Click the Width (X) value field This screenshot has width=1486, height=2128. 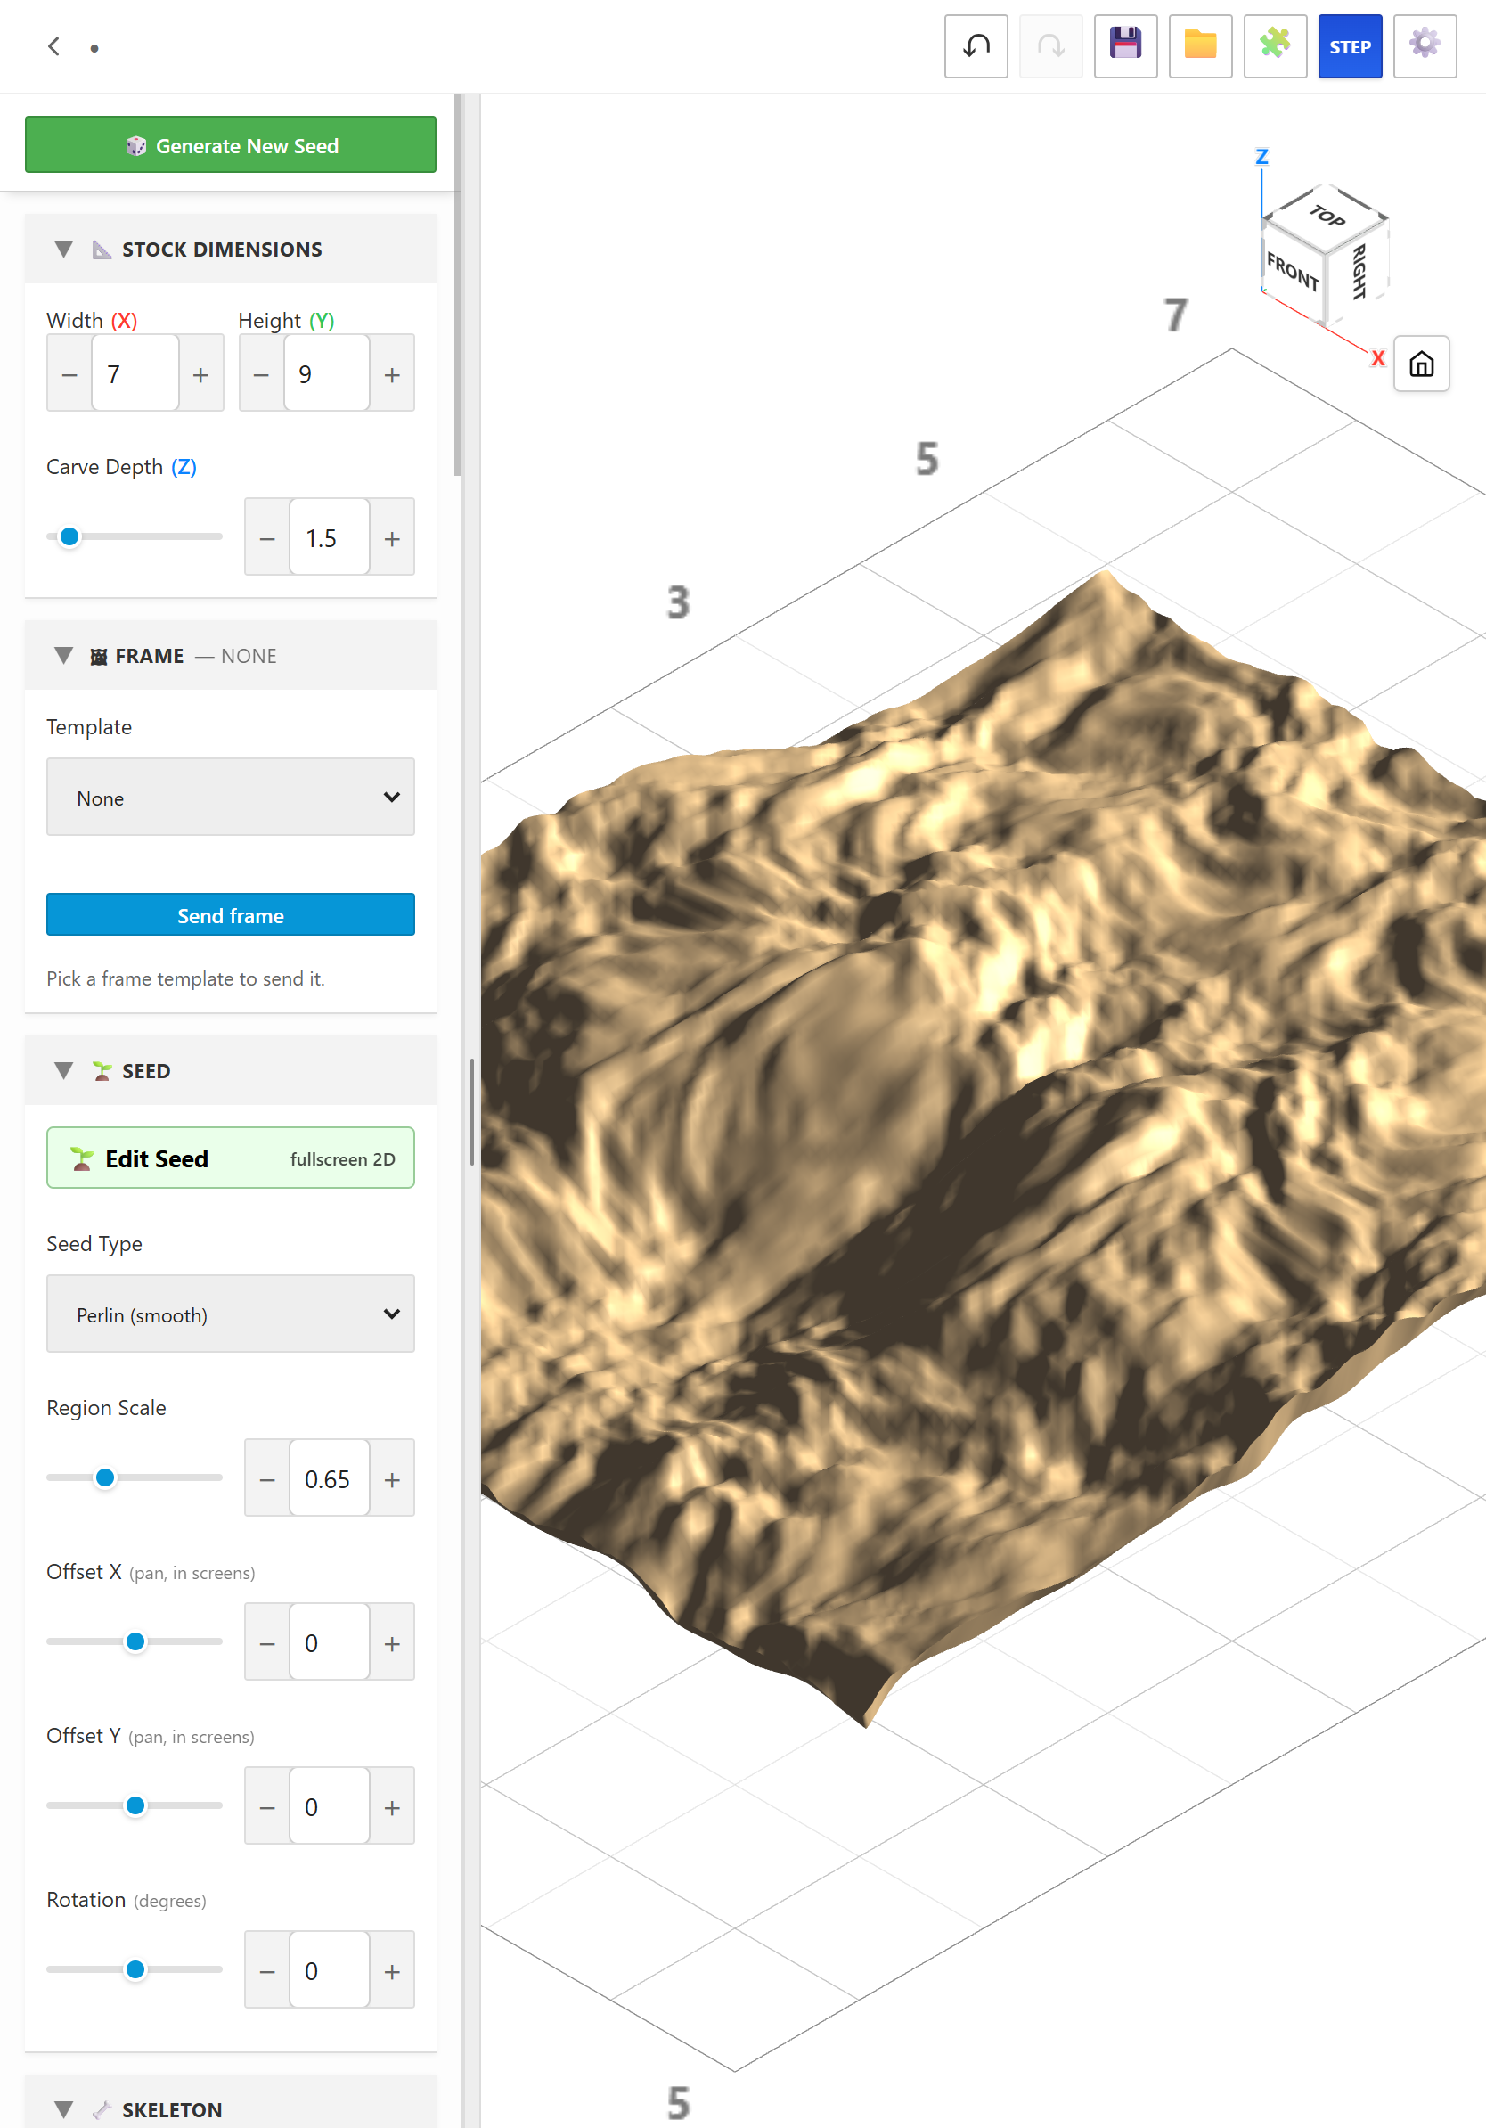click(x=135, y=374)
